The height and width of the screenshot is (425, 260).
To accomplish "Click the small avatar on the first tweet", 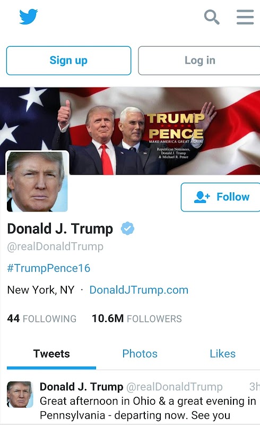I will [20, 394].
